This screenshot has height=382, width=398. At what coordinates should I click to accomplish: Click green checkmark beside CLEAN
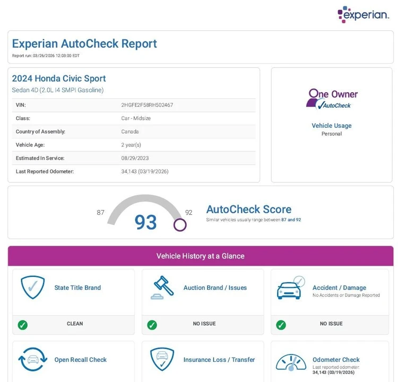[23, 325]
